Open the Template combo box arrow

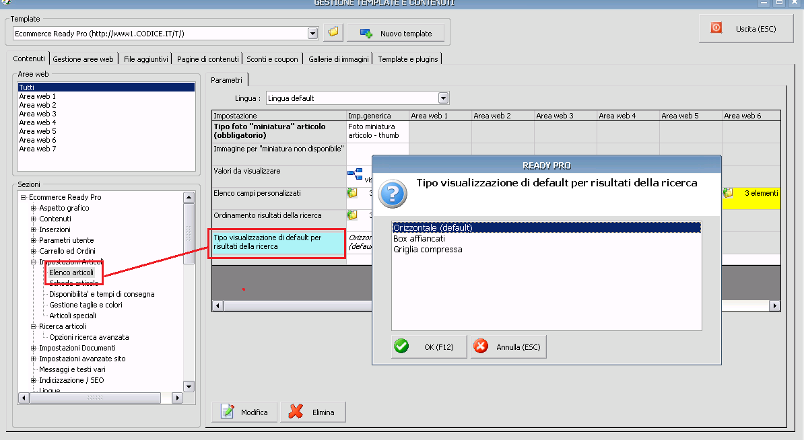[313, 33]
